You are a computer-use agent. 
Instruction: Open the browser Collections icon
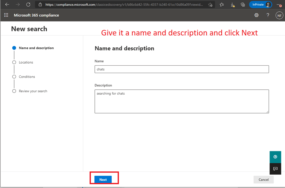tap(243, 5)
